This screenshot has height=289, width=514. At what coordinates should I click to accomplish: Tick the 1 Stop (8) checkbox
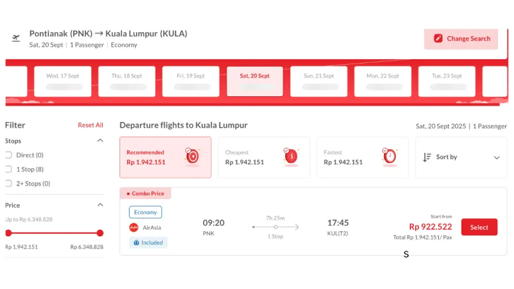8,169
